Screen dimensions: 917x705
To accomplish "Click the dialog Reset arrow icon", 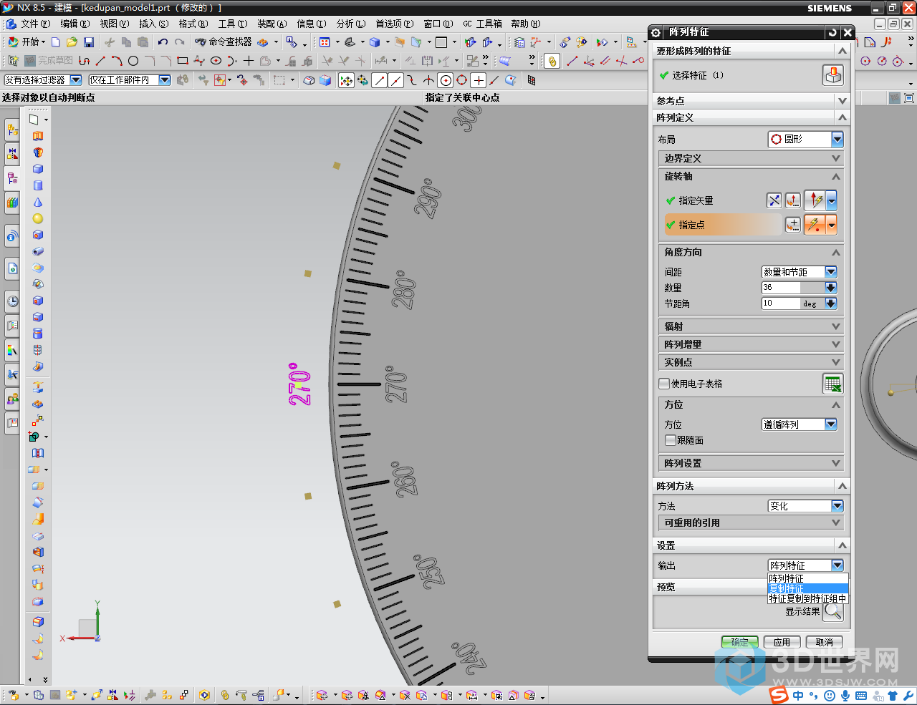I will click(x=832, y=32).
